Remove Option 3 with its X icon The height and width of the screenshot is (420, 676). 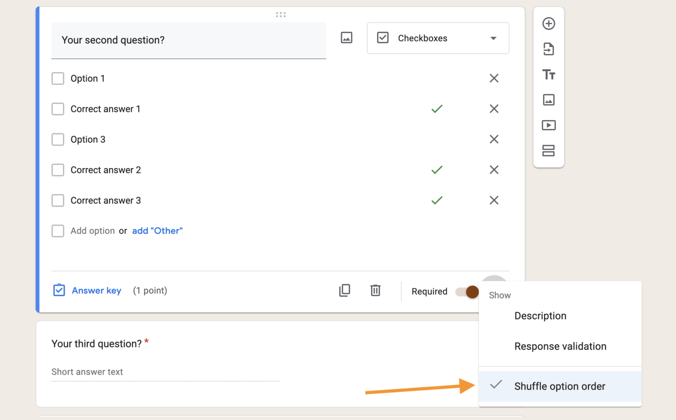[x=494, y=139]
